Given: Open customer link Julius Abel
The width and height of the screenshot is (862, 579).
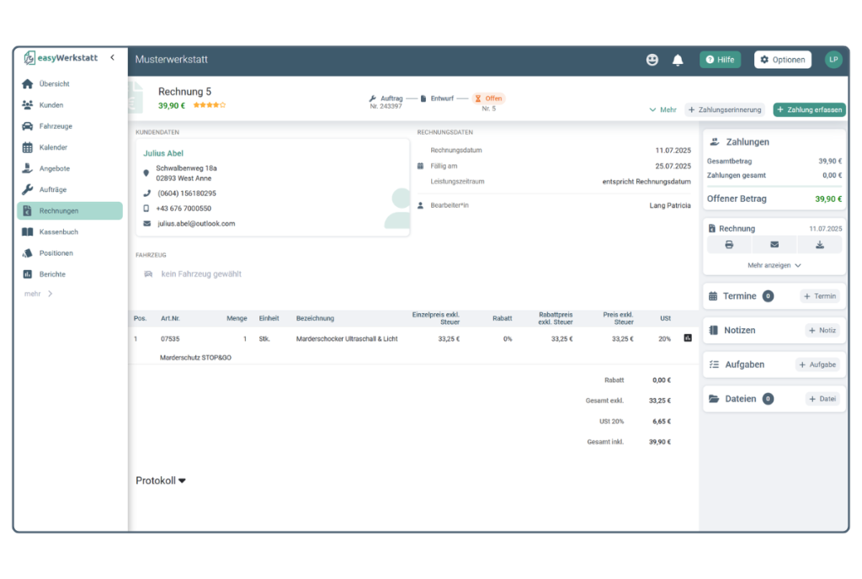Looking at the screenshot, I should coord(163,153).
